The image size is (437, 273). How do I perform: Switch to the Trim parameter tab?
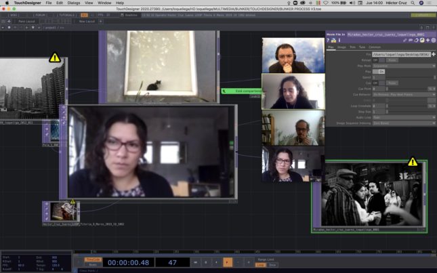[352, 47]
